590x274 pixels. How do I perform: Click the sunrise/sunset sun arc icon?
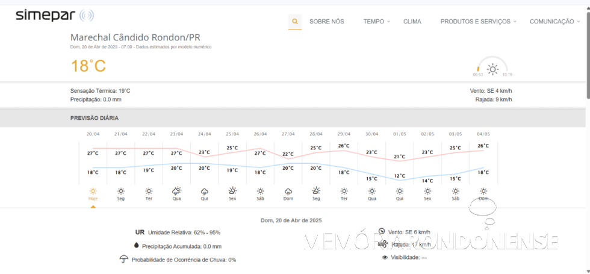[492, 69]
